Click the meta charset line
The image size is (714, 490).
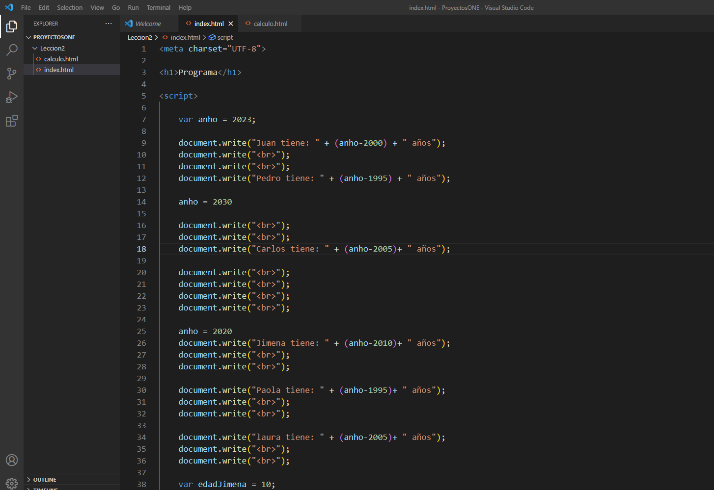point(213,49)
